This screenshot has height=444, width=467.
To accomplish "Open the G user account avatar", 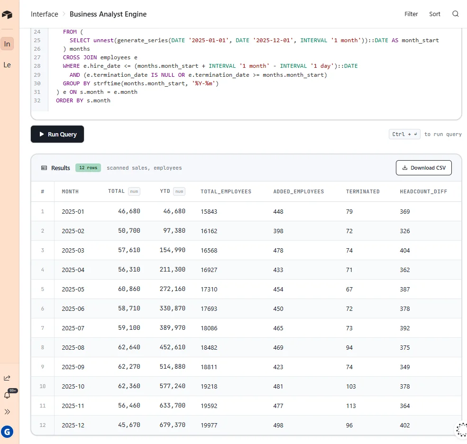I will click(7, 432).
